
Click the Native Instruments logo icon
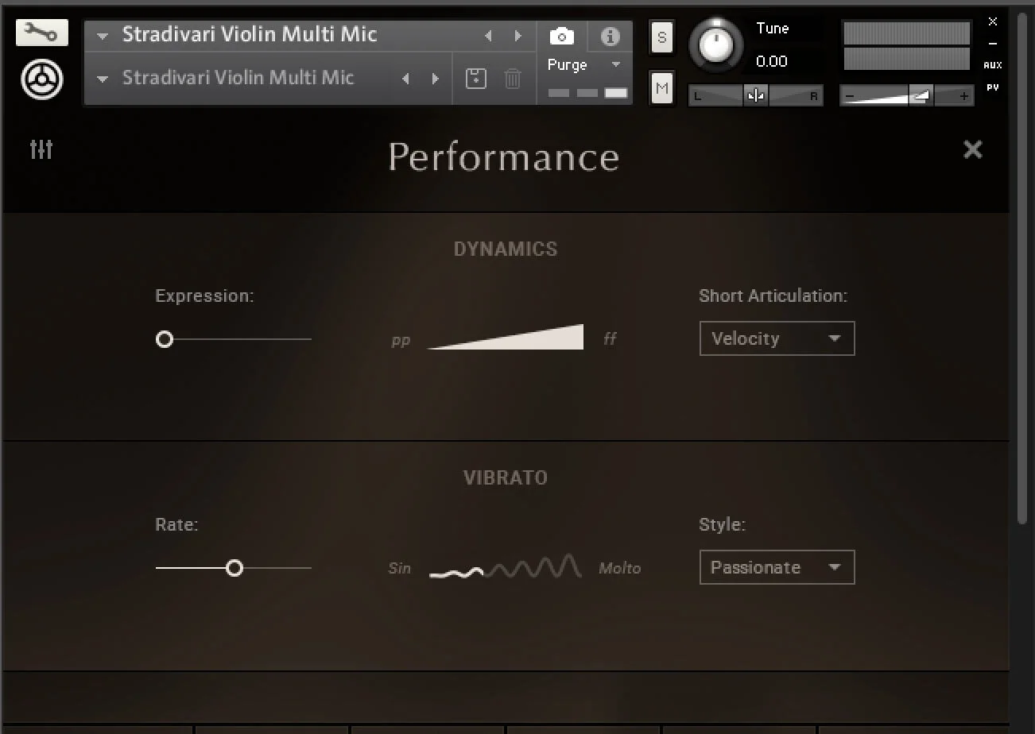(42, 79)
